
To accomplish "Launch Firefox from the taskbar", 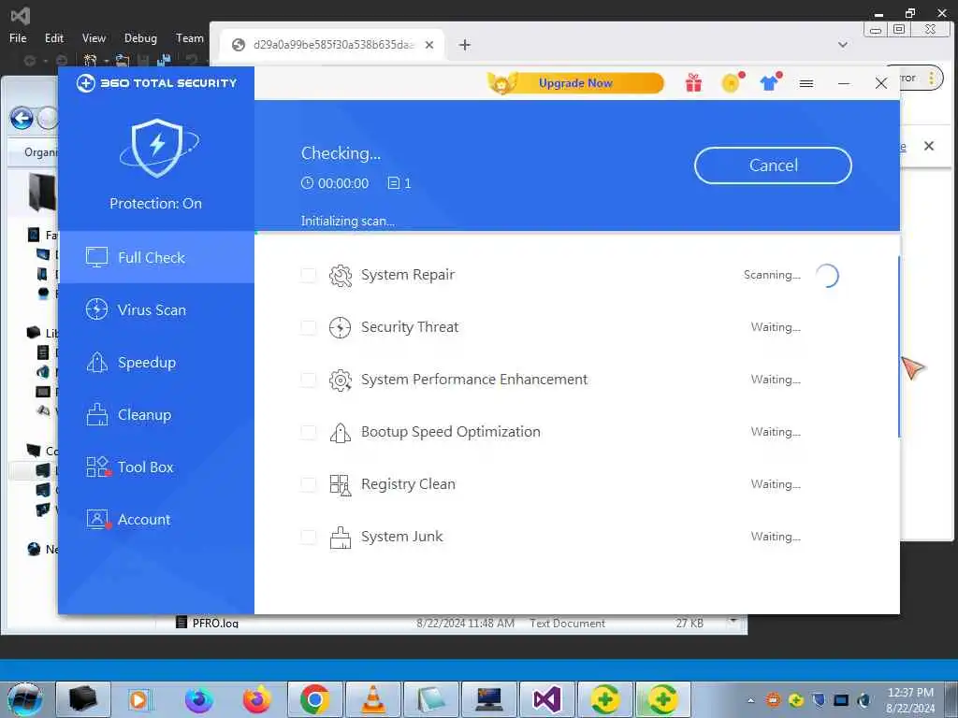I will (256, 699).
